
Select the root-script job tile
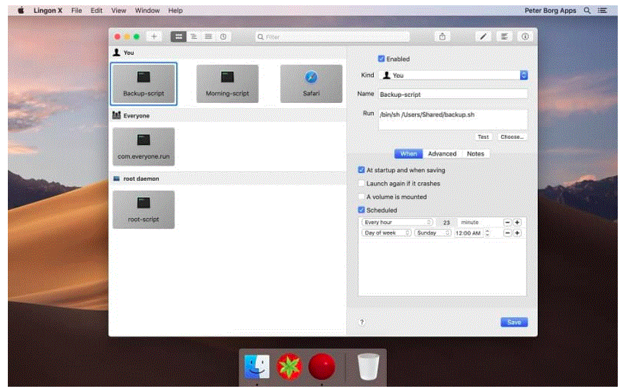click(x=144, y=209)
